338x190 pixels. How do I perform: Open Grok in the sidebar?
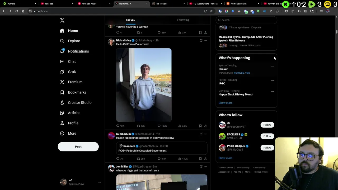pos(68,72)
